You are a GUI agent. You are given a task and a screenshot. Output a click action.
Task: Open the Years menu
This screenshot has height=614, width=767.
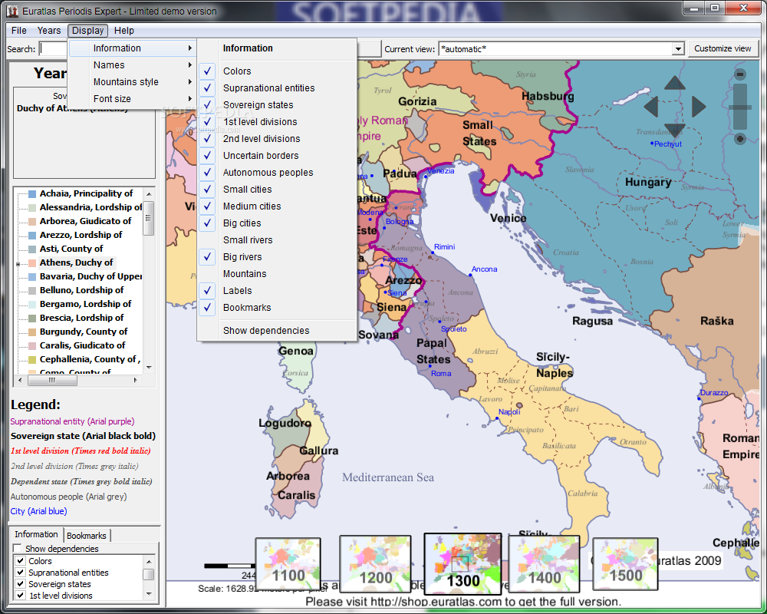click(49, 31)
